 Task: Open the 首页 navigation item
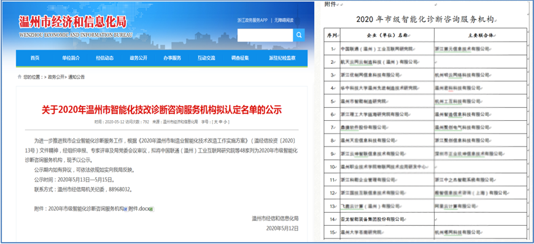coord(35,58)
